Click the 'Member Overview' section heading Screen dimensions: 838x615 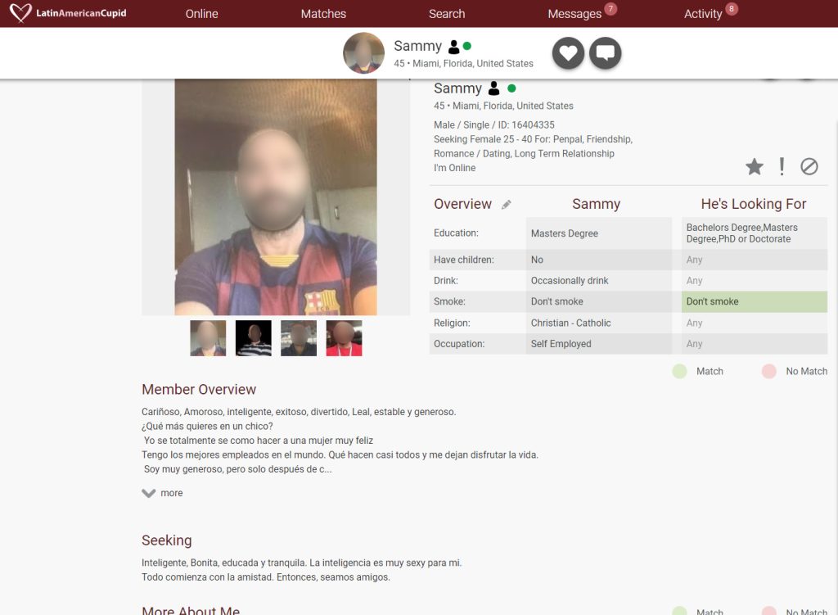[199, 389]
